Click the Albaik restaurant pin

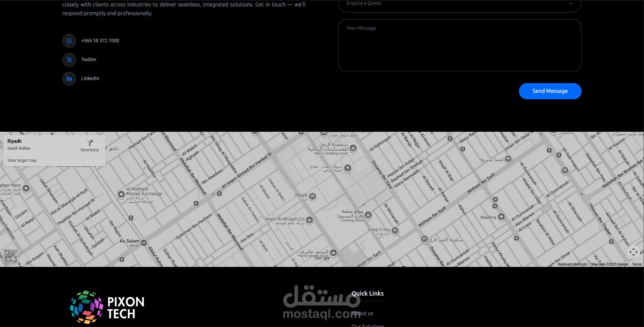pos(313,196)
